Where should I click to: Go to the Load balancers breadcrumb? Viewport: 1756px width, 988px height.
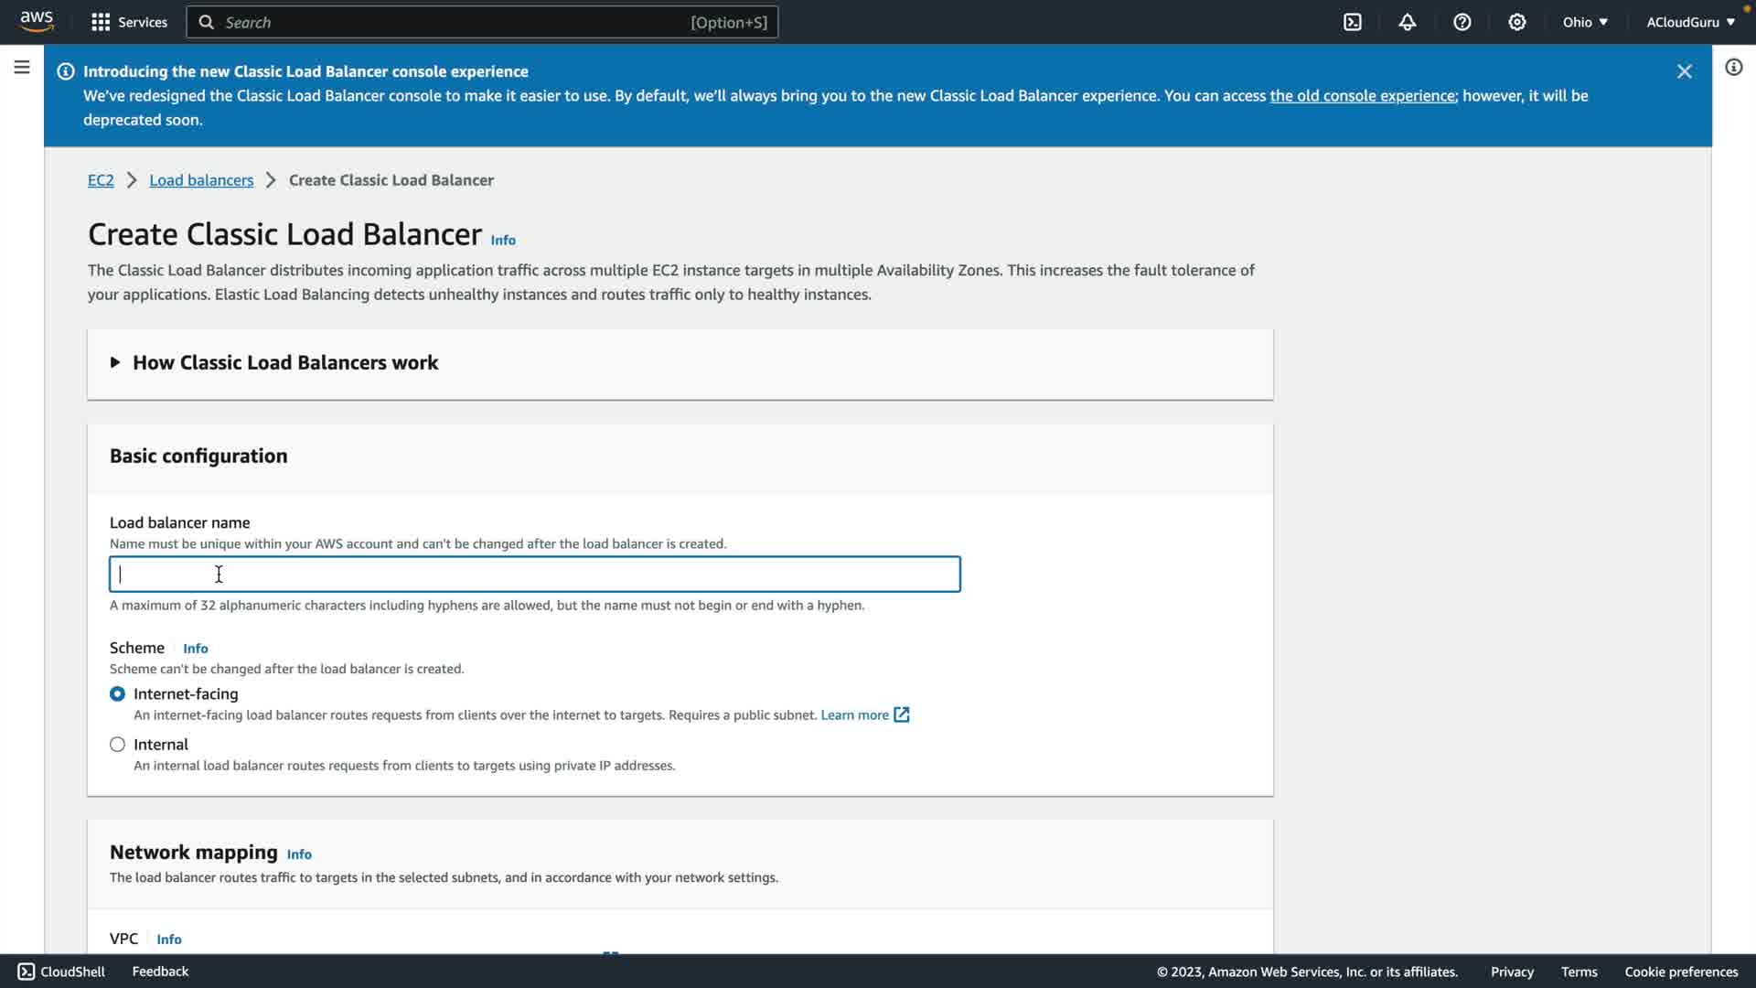coord(201,180)
